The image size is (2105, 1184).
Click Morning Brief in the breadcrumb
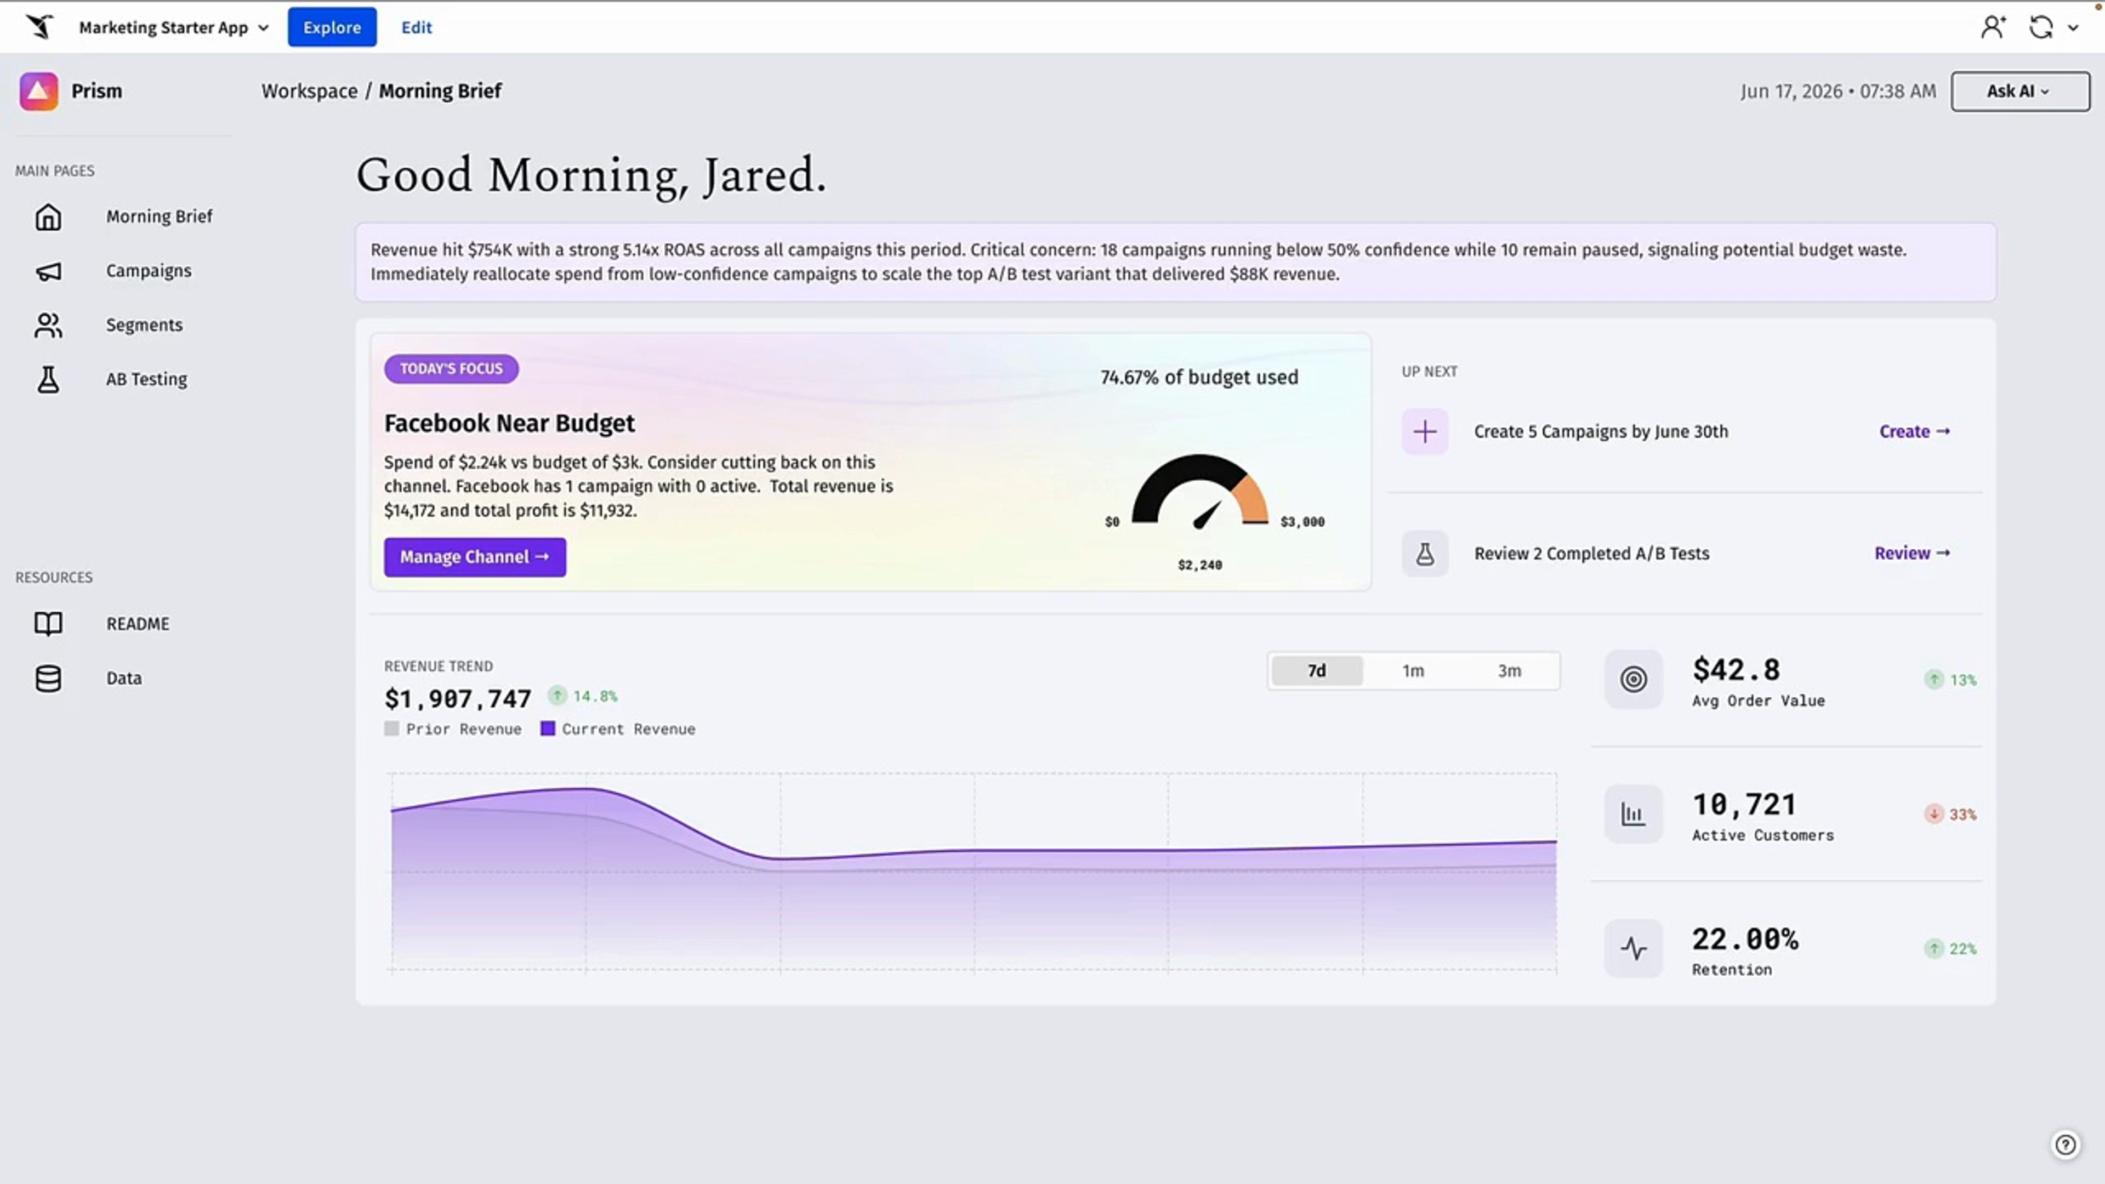tap(440, 90)
